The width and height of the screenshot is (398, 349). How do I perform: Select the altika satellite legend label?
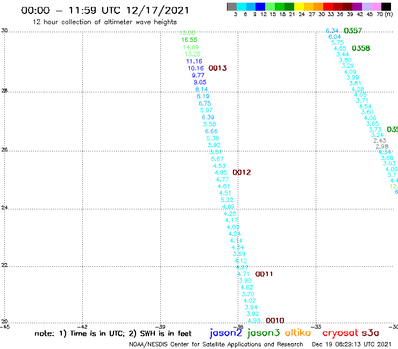click(x=297, y=333)
